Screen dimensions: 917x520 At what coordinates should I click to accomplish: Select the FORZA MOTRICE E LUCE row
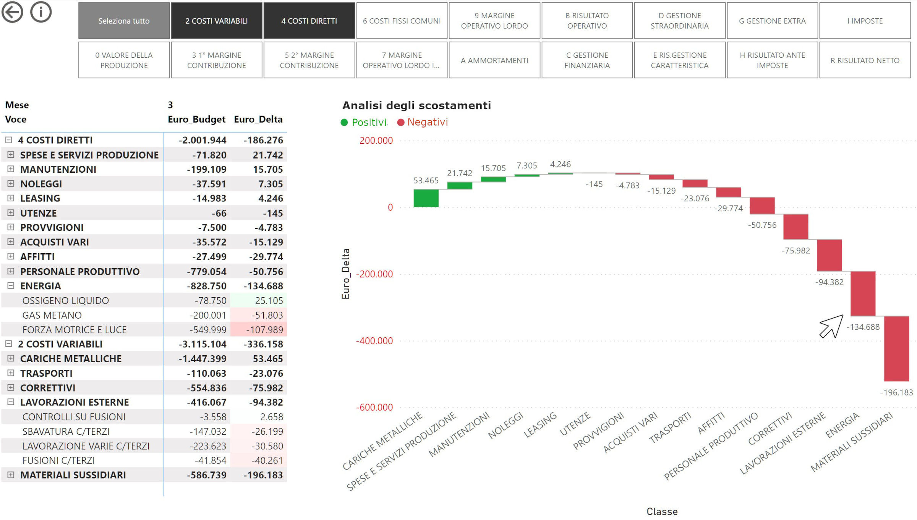(x=144, y=330)
